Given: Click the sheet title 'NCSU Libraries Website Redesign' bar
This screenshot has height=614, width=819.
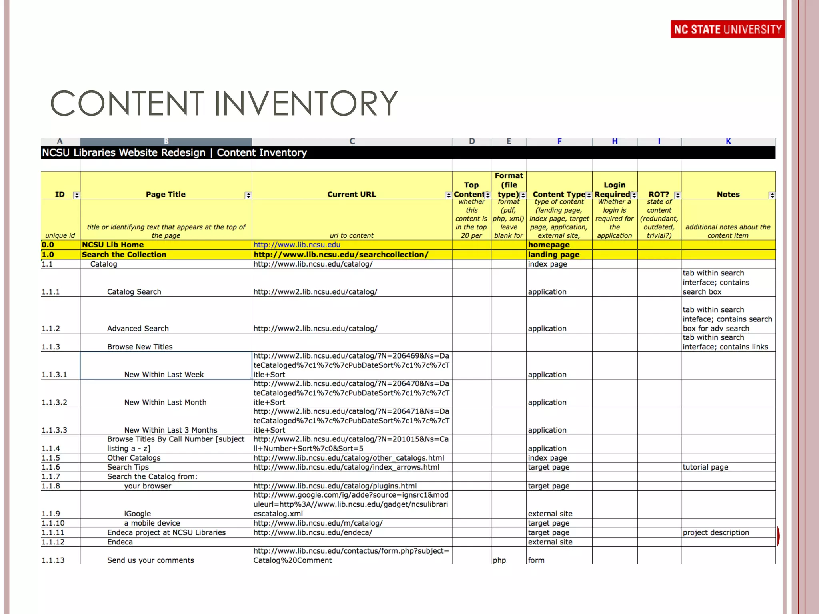Looking at the screenshot, I should pos(408,152).
